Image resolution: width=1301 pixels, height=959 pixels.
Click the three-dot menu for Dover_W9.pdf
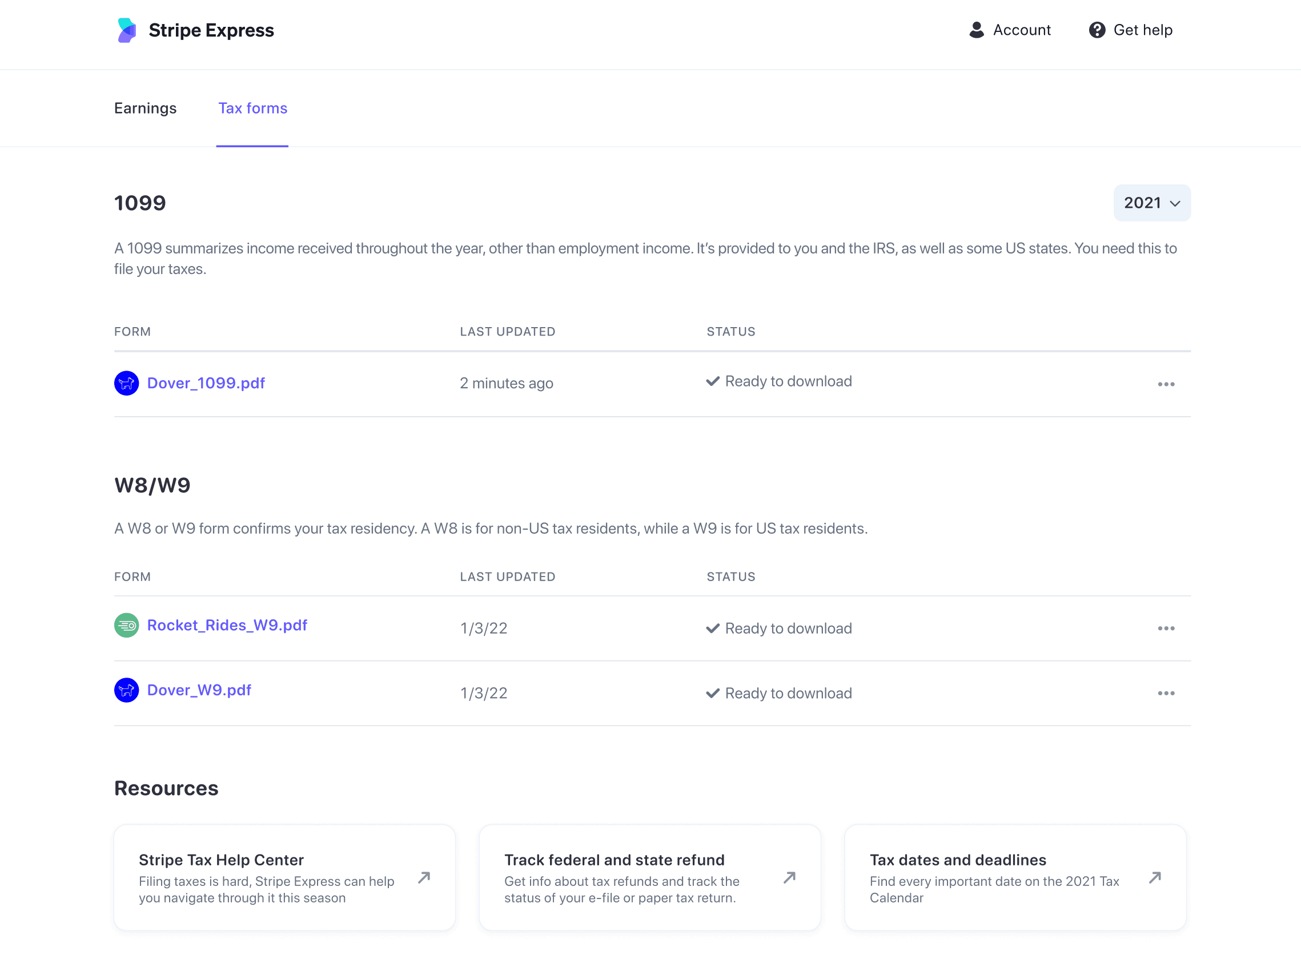(x=1166, y=694)
